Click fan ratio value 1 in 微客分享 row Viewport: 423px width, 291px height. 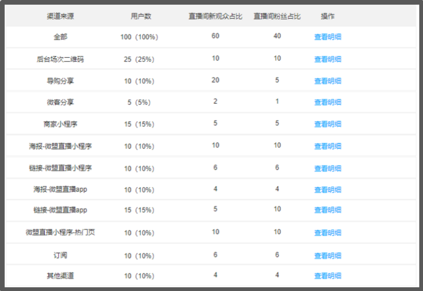click(277, 102)
